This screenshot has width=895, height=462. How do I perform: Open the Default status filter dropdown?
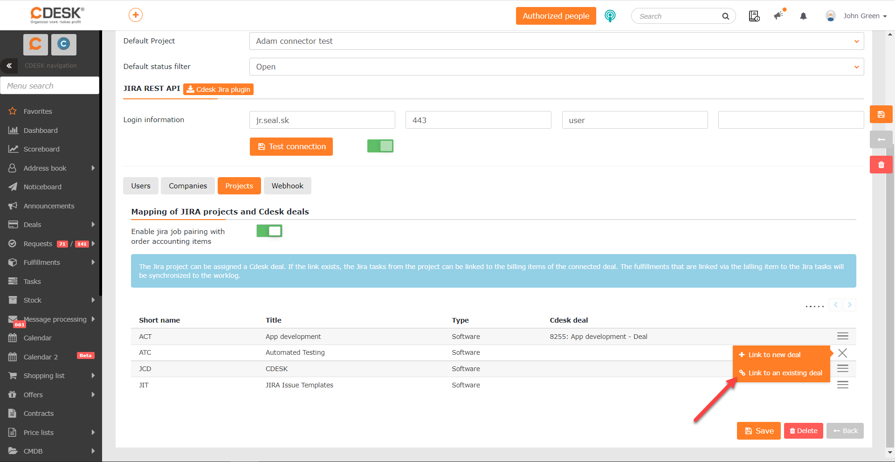[557, 67]
